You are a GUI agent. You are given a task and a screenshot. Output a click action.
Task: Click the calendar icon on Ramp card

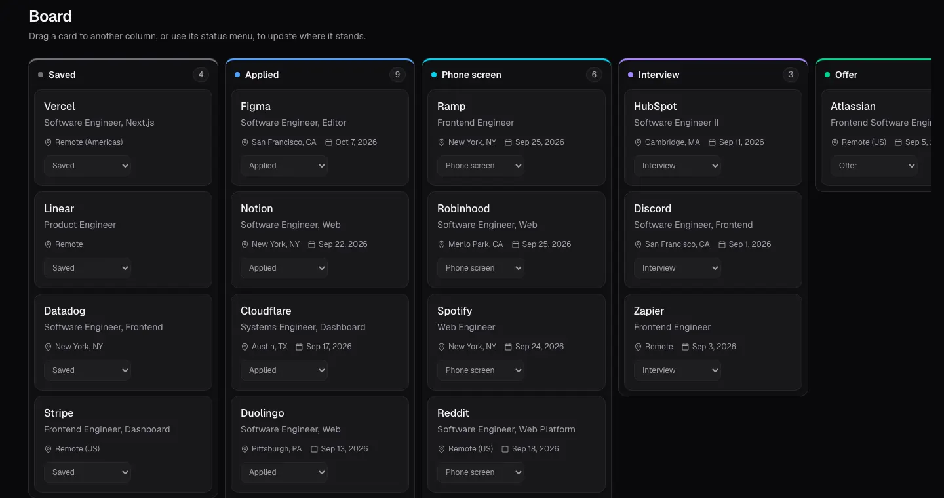click(x=509, y=142)
